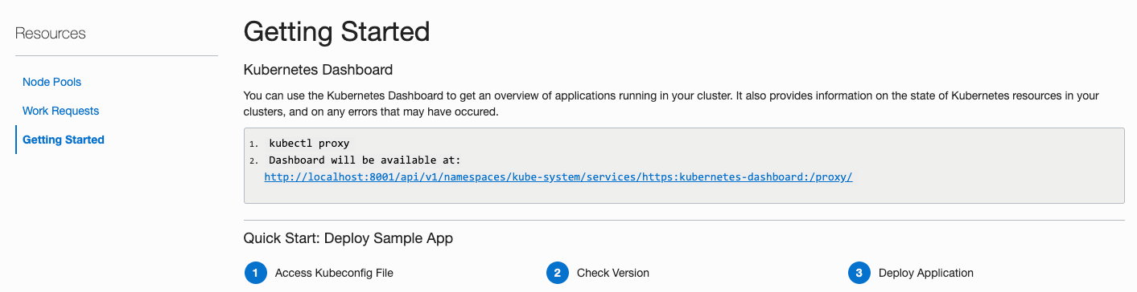The image size is (1137, 292).
Task: Click the Resources sidebar heading
Action: (51, 33)
